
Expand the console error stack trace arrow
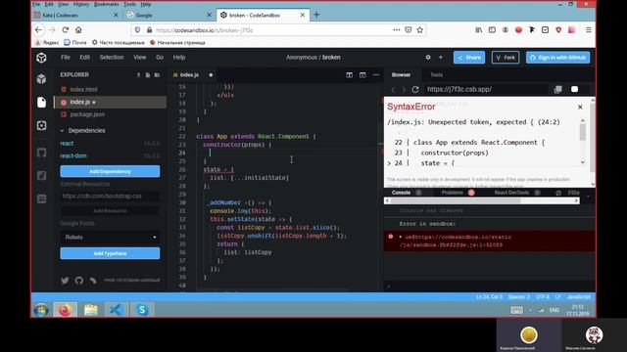(x=401, y=237)
